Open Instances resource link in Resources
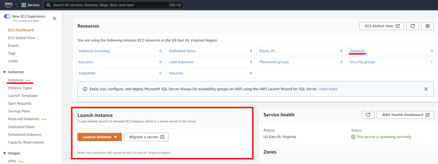438x164 pixels. (357, 51)
